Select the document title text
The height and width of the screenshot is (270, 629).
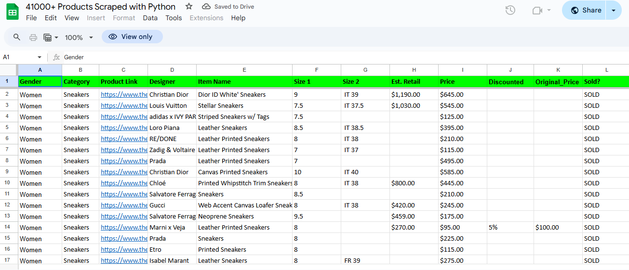click(x=101, y=7)
